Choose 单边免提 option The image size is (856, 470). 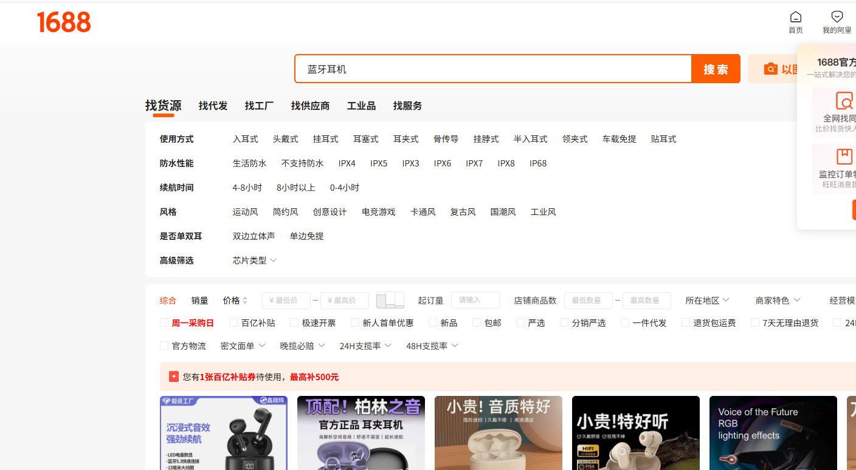306,236
